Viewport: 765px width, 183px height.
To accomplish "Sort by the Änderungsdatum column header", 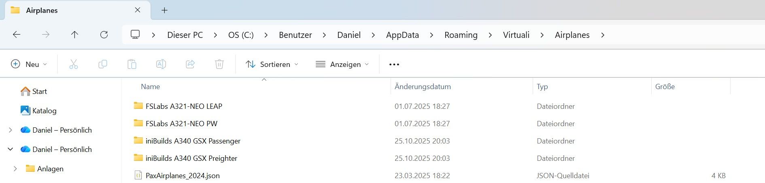I will [x=423, y=86].
